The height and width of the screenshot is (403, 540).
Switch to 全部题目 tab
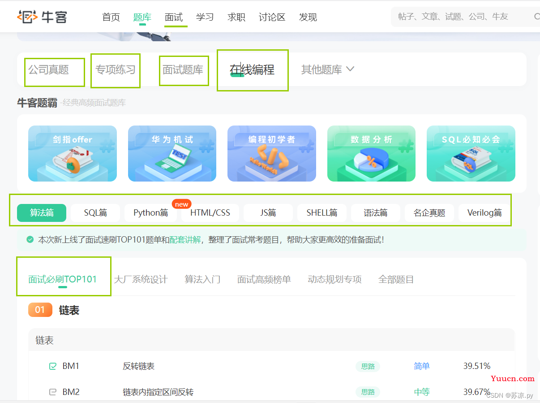point(396,279)
